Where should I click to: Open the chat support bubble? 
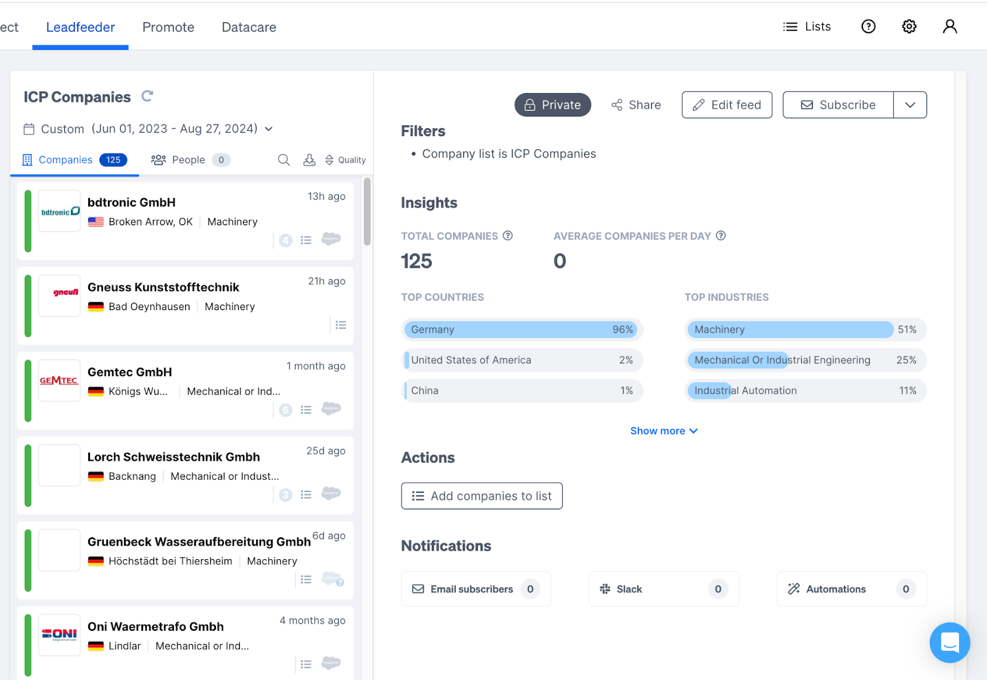[949, 642]
